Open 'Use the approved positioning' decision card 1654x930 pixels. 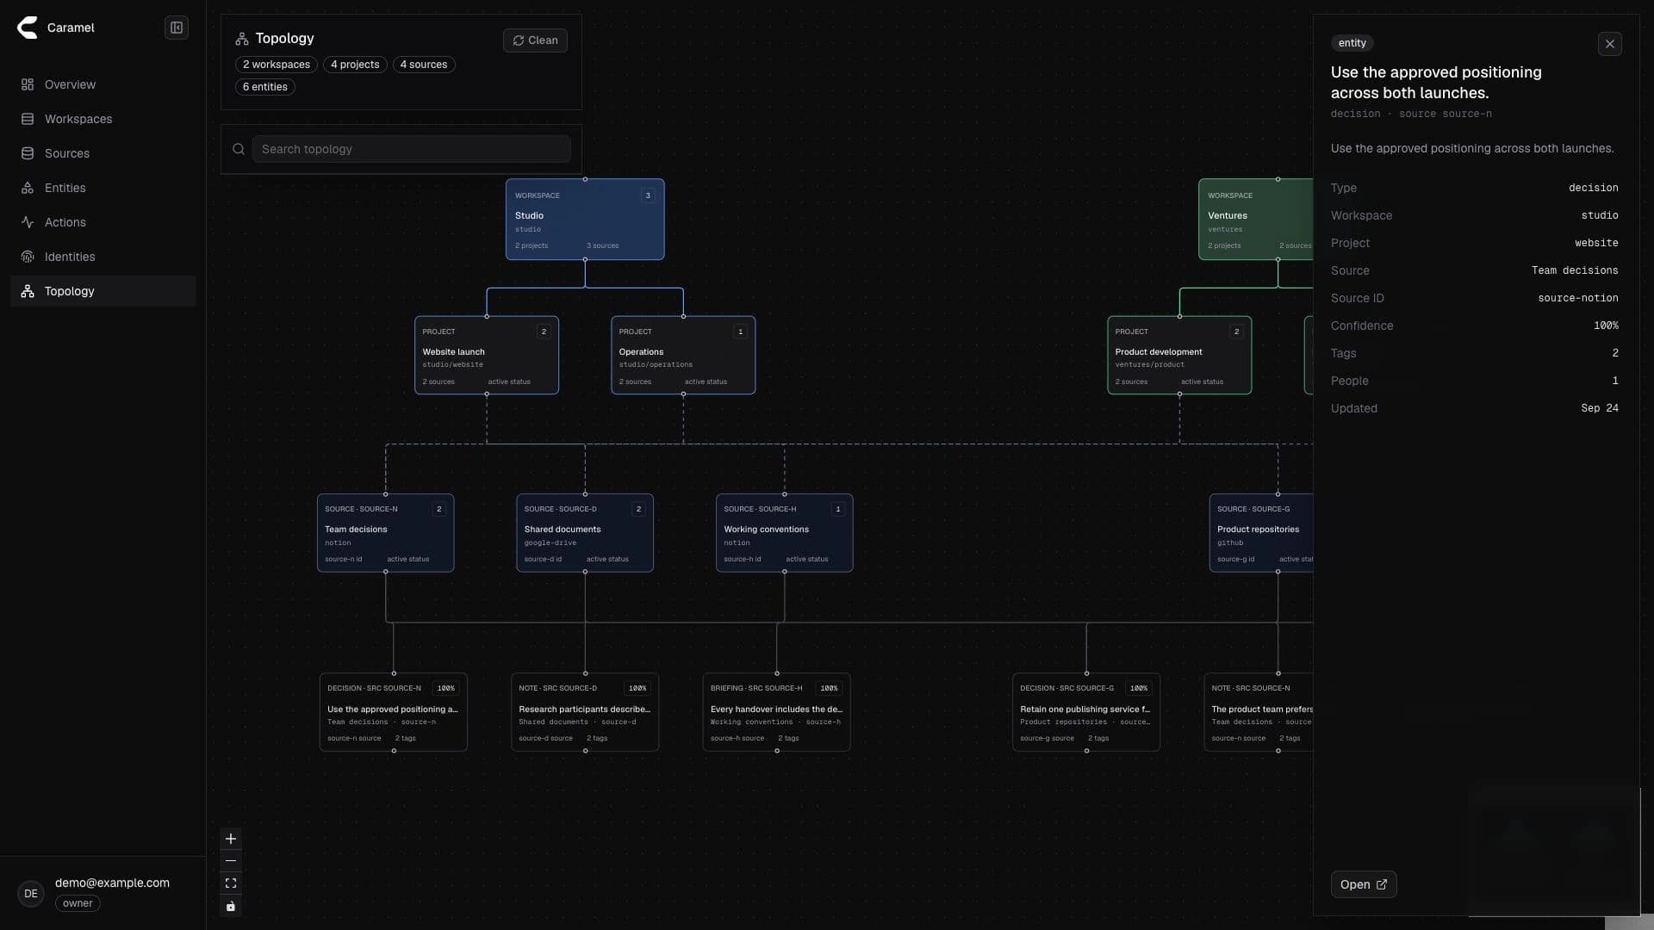click(394, 712)
